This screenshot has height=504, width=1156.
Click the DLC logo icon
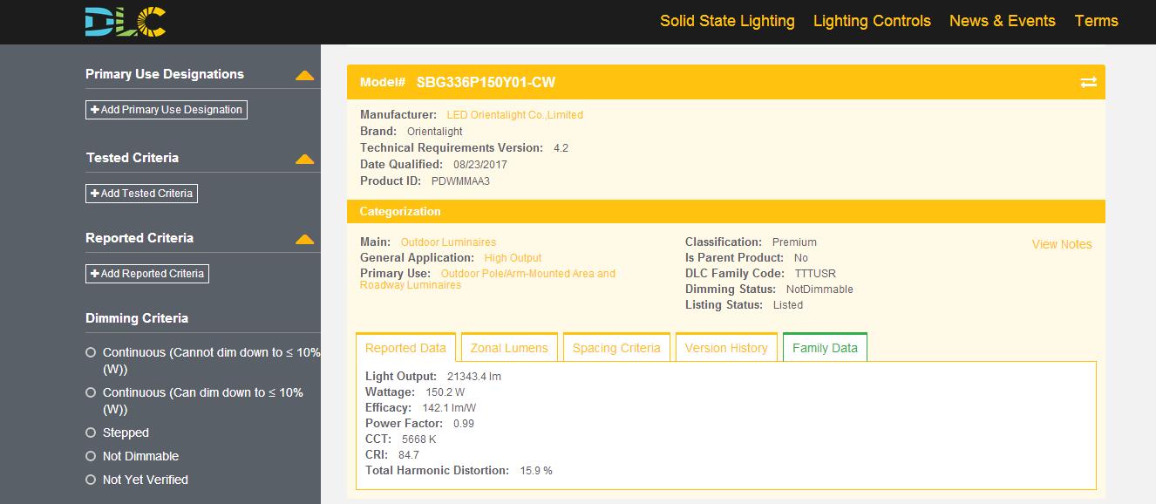click(x=126, y=22)
